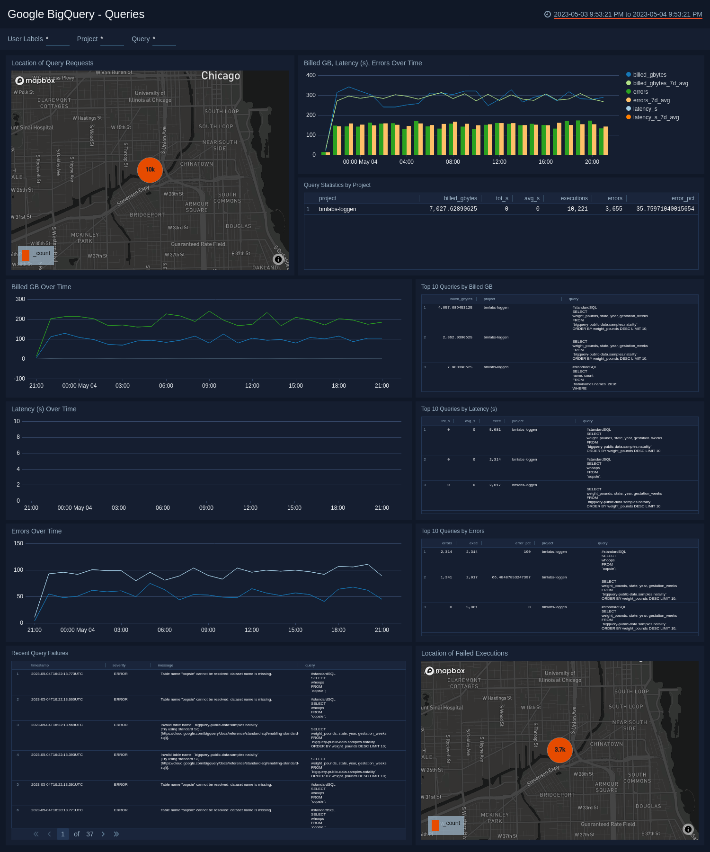The image size is (710, 852).
Task: Go to next page of failures
Action: pos(103,834)
